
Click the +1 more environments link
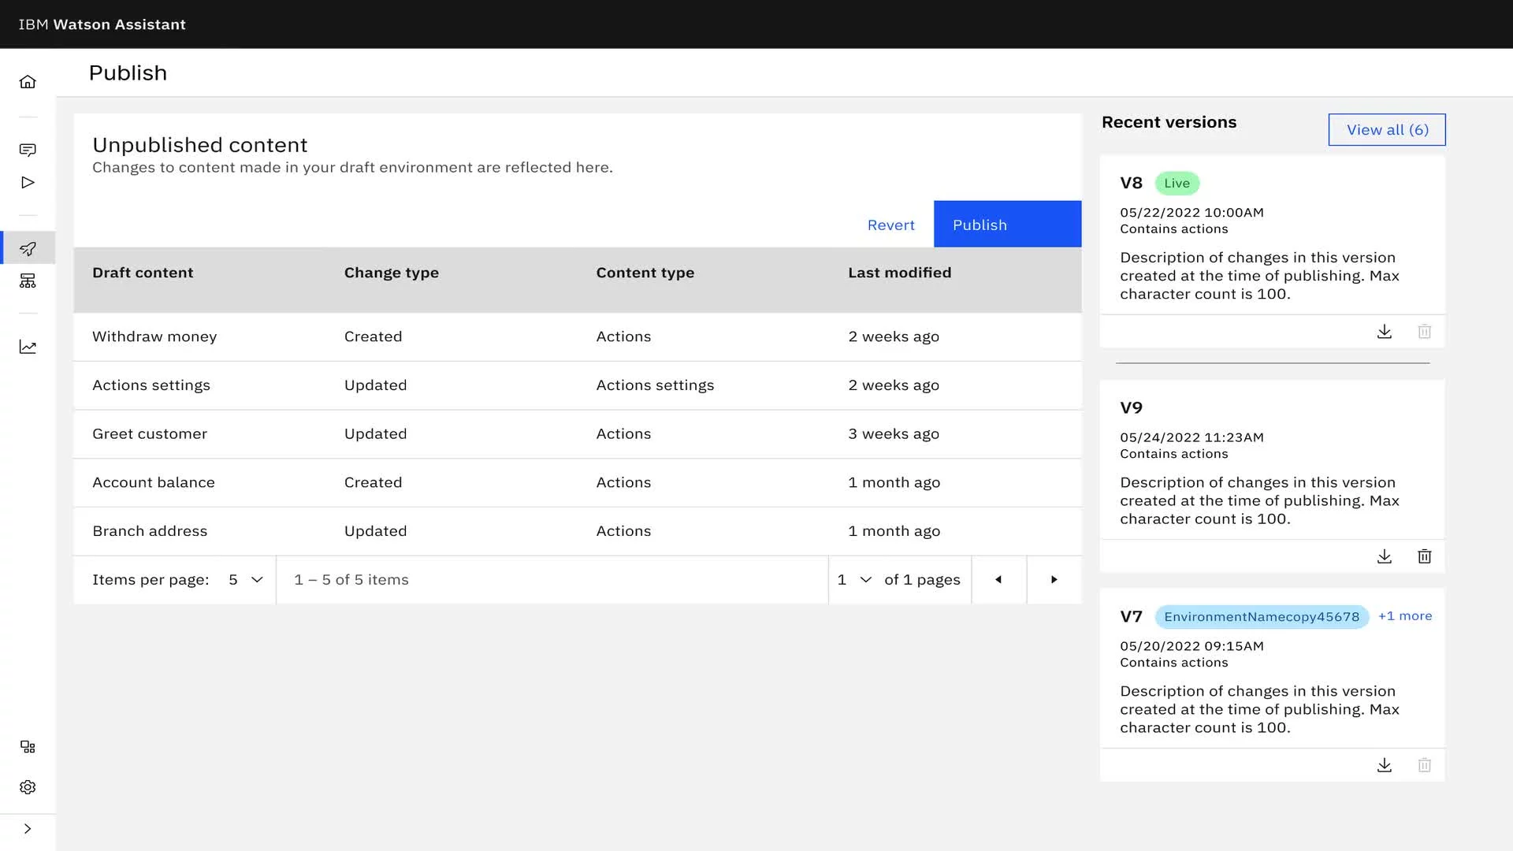pyautogui.click(x=1405, y=616)
